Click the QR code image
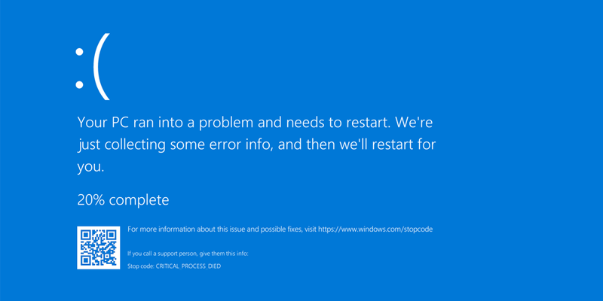The height and width of the screenshot is (301, 603). (x=99, y=248)
